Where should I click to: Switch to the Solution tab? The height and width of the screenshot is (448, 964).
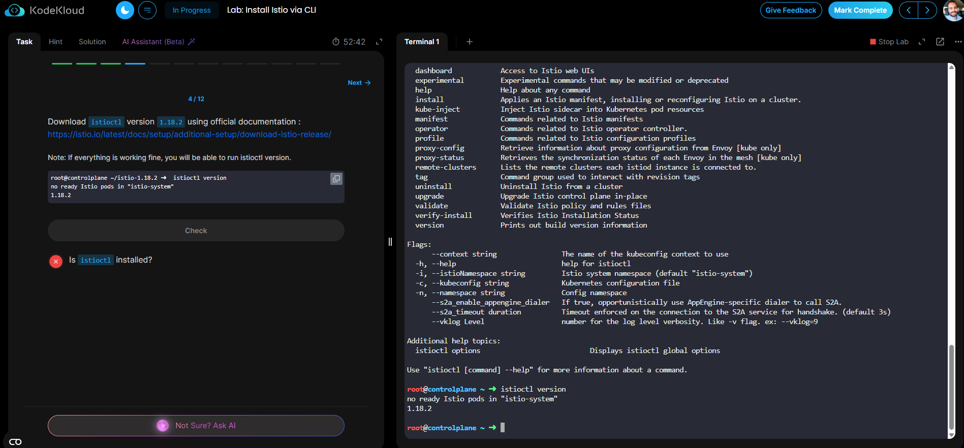(92, 42)
